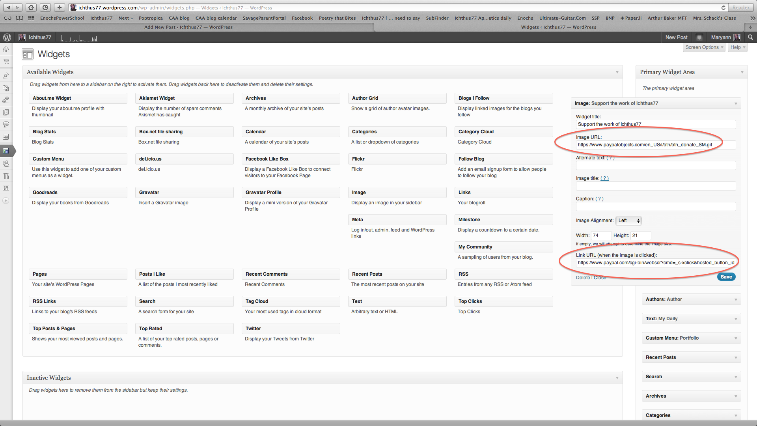Open the Posts pushpin icon in sidebar
The height and width of the screenshot is (426, 757).
6,75
